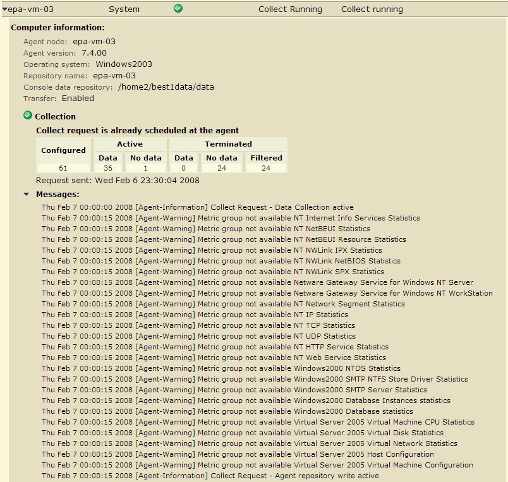This screenshot has width=508, height=482.
Task: Click the NT Web Service Statistics warning
Action: [214, 358]
